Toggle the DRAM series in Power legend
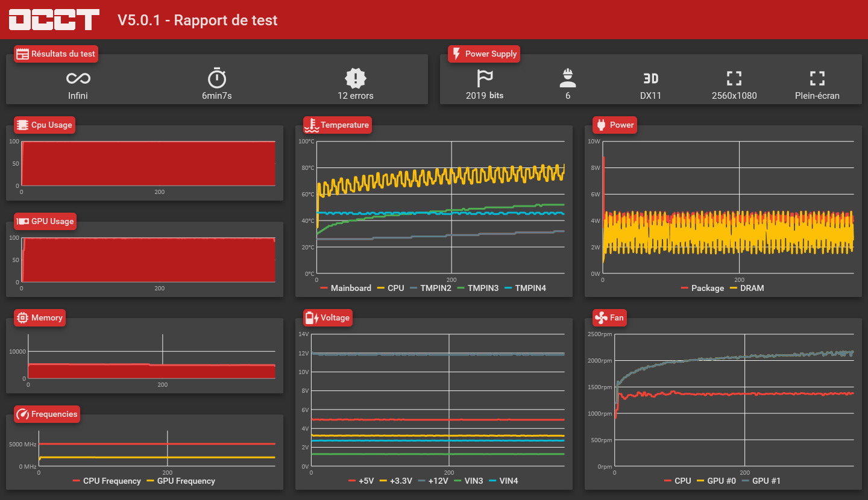This screenshot has height=500, width=868. 747,288
